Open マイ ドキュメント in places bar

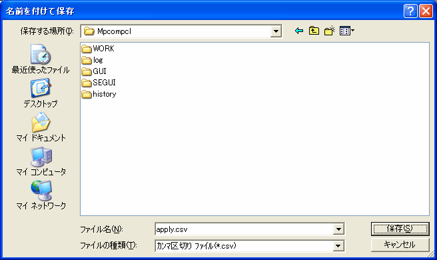[41, 127]
